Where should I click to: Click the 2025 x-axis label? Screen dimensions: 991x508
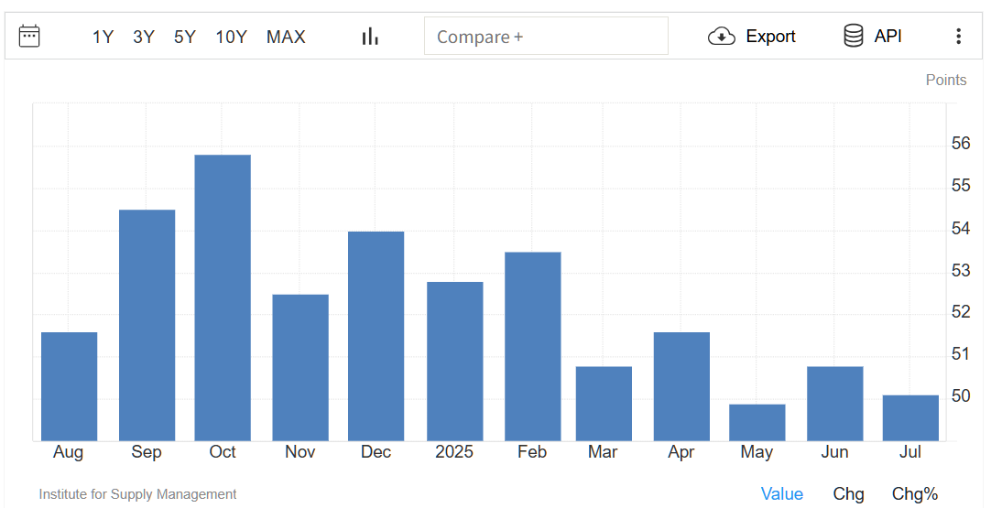(x=454, y=452)
